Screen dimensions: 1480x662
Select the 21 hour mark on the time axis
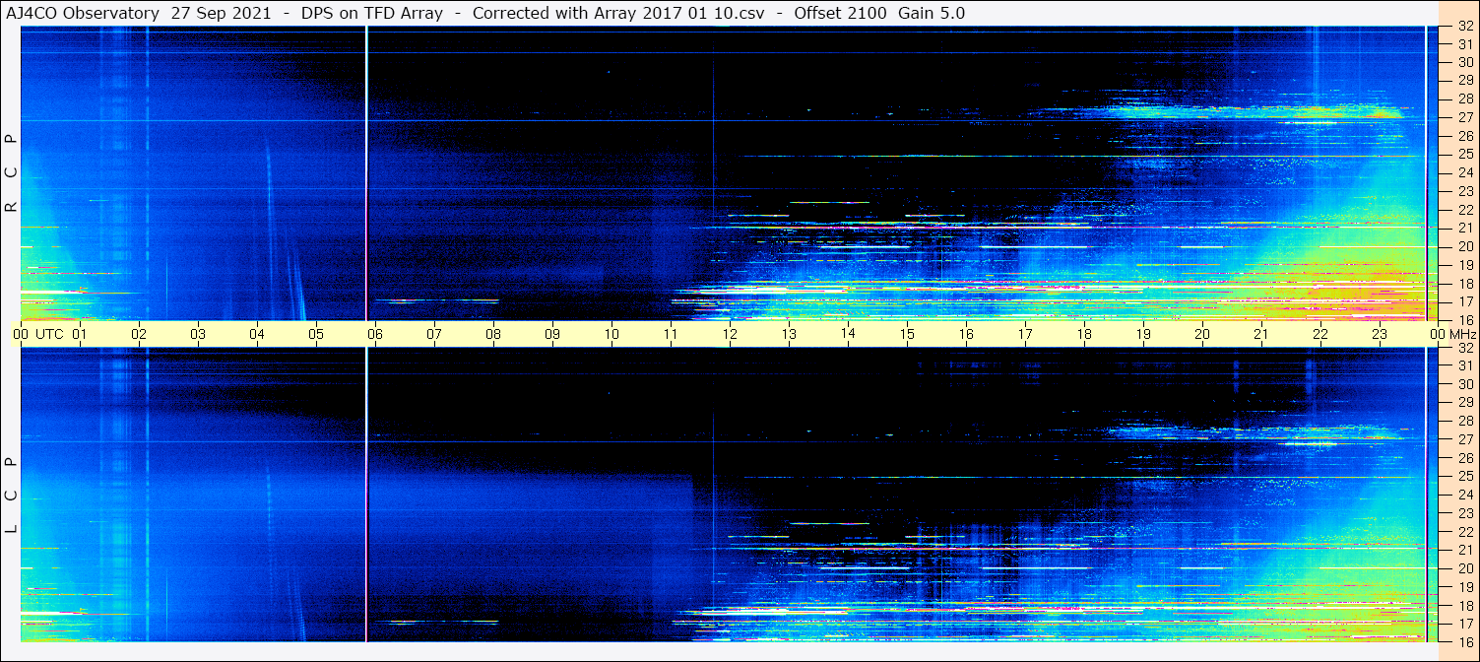1261,334
